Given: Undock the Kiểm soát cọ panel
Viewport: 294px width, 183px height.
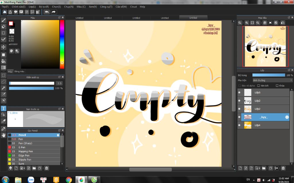Looking at the screenshot, I should 59,77.
